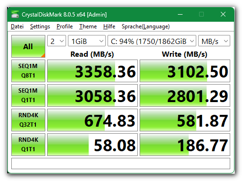Expand the C: 94% drive selection dropdown
This screenshot has height=181, width=242.
pos(152,41)
